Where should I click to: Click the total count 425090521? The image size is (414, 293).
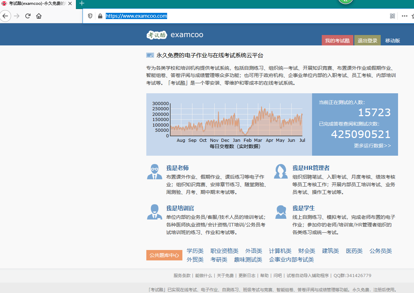(361, 134)
